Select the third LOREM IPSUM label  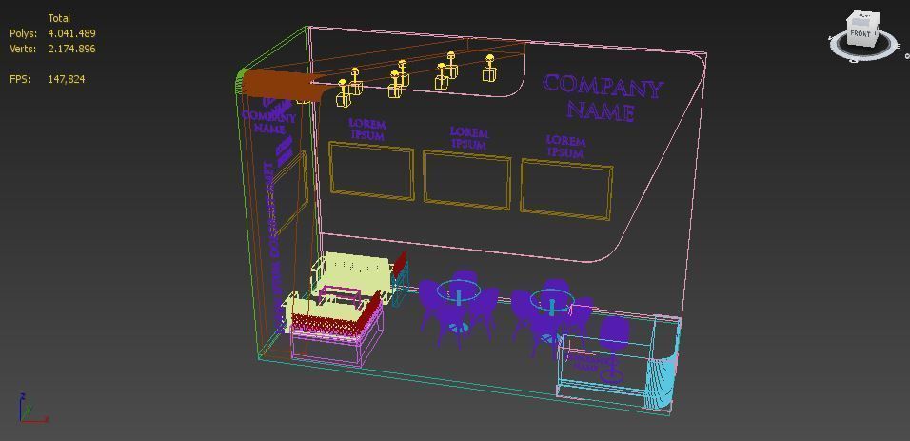pyautogui.click(x=565, y=147)
